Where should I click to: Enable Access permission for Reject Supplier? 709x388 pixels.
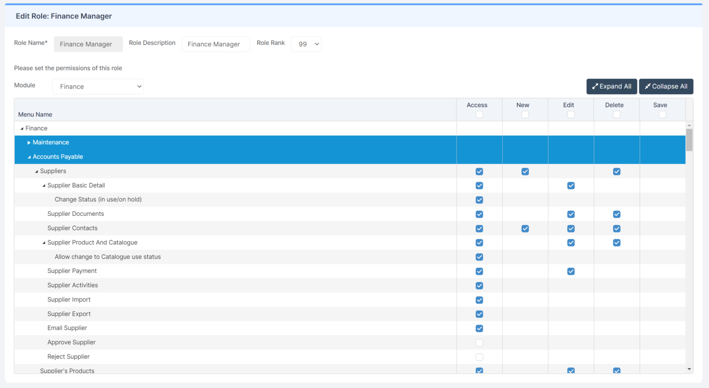[479, 357]
